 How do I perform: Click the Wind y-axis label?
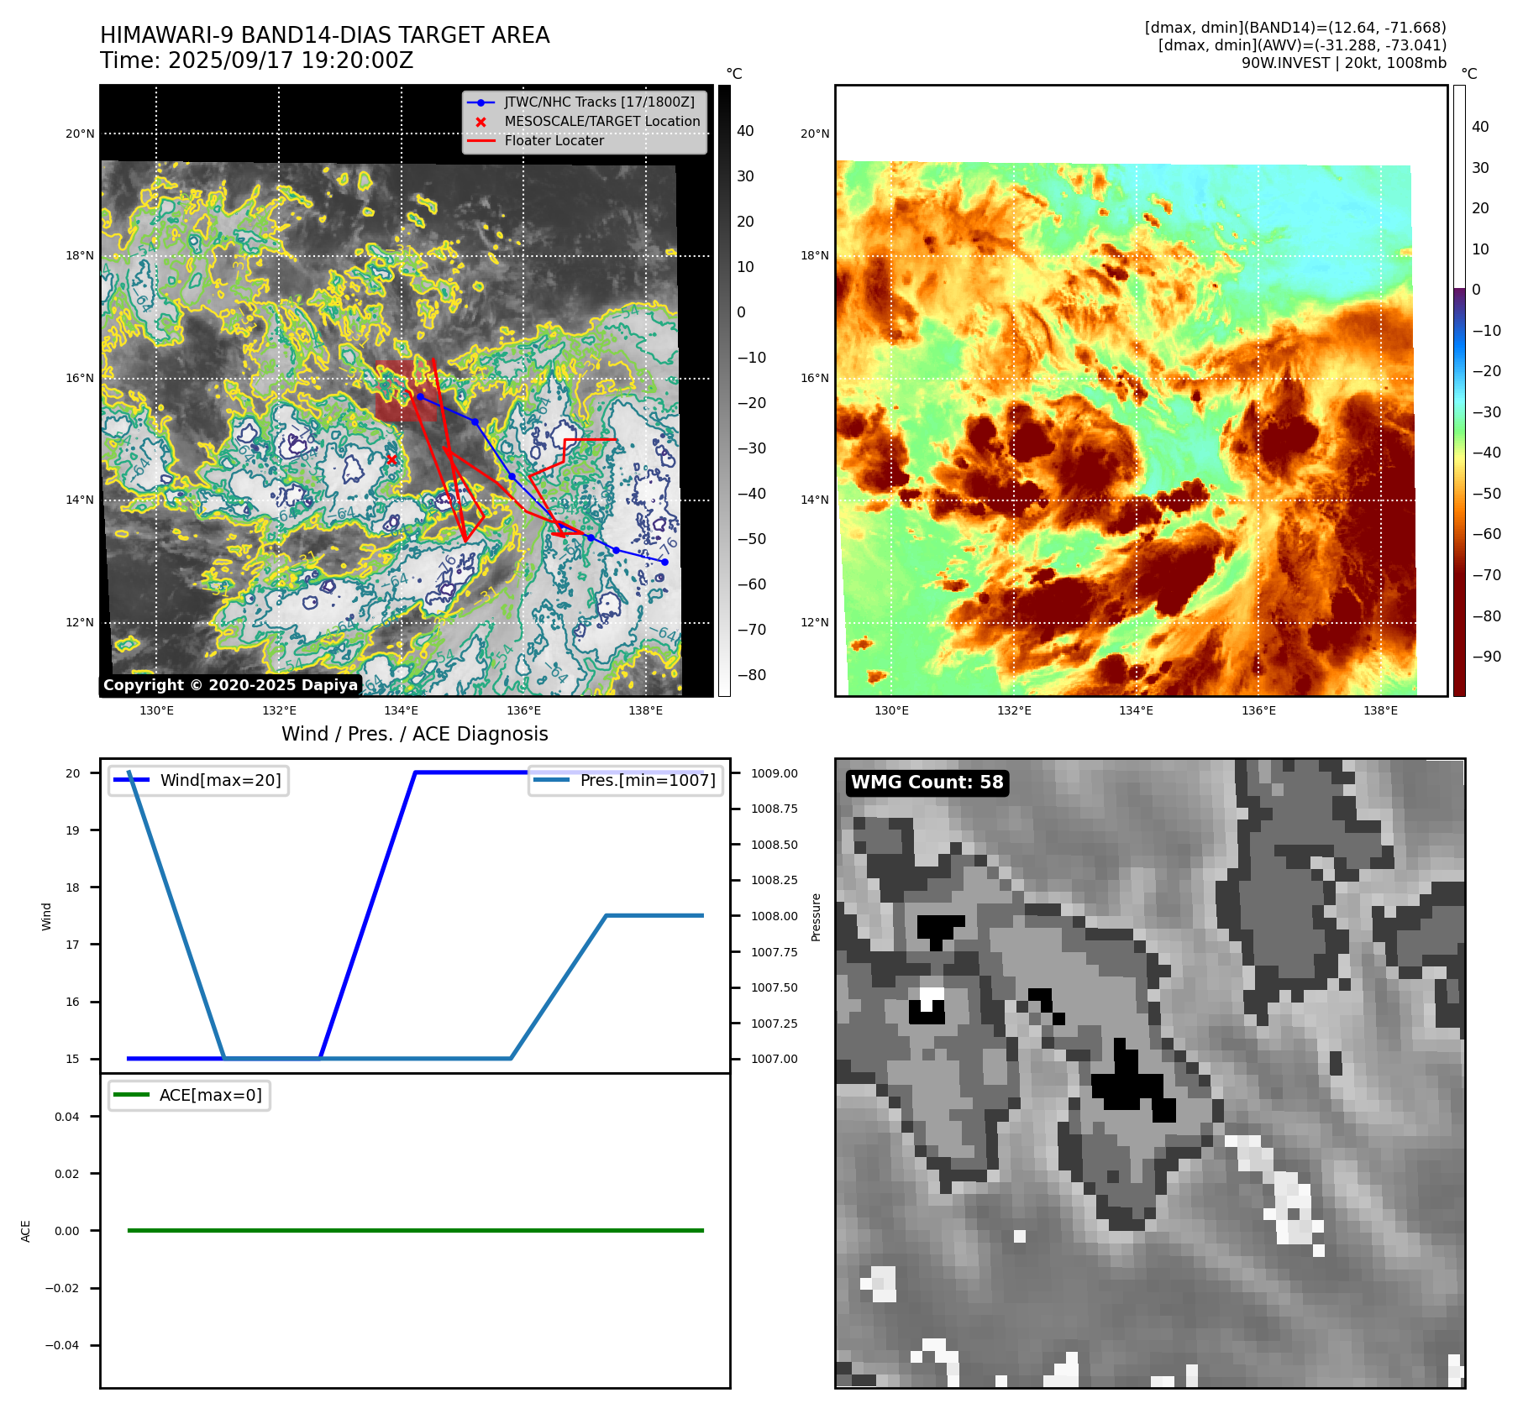click(46, 916)
